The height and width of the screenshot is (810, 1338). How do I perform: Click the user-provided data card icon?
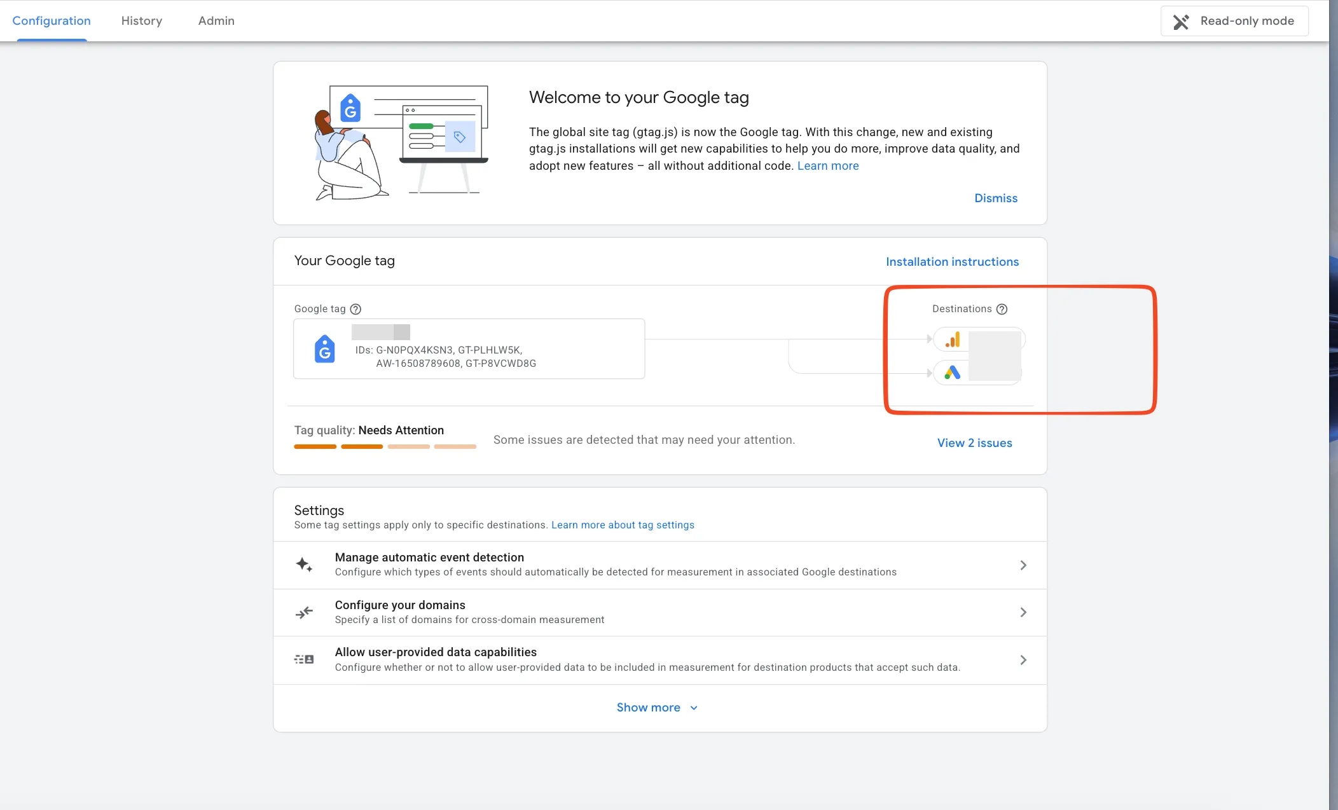click(x=304, y=659)
